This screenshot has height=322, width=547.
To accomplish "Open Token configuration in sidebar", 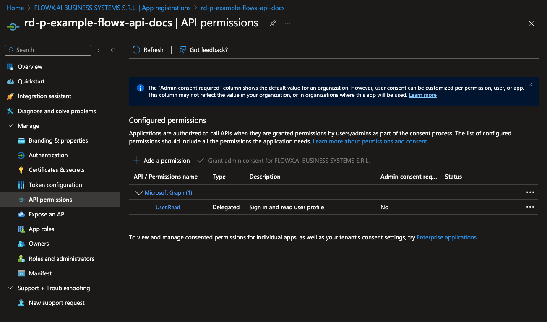I will click(x=55, y=185).
